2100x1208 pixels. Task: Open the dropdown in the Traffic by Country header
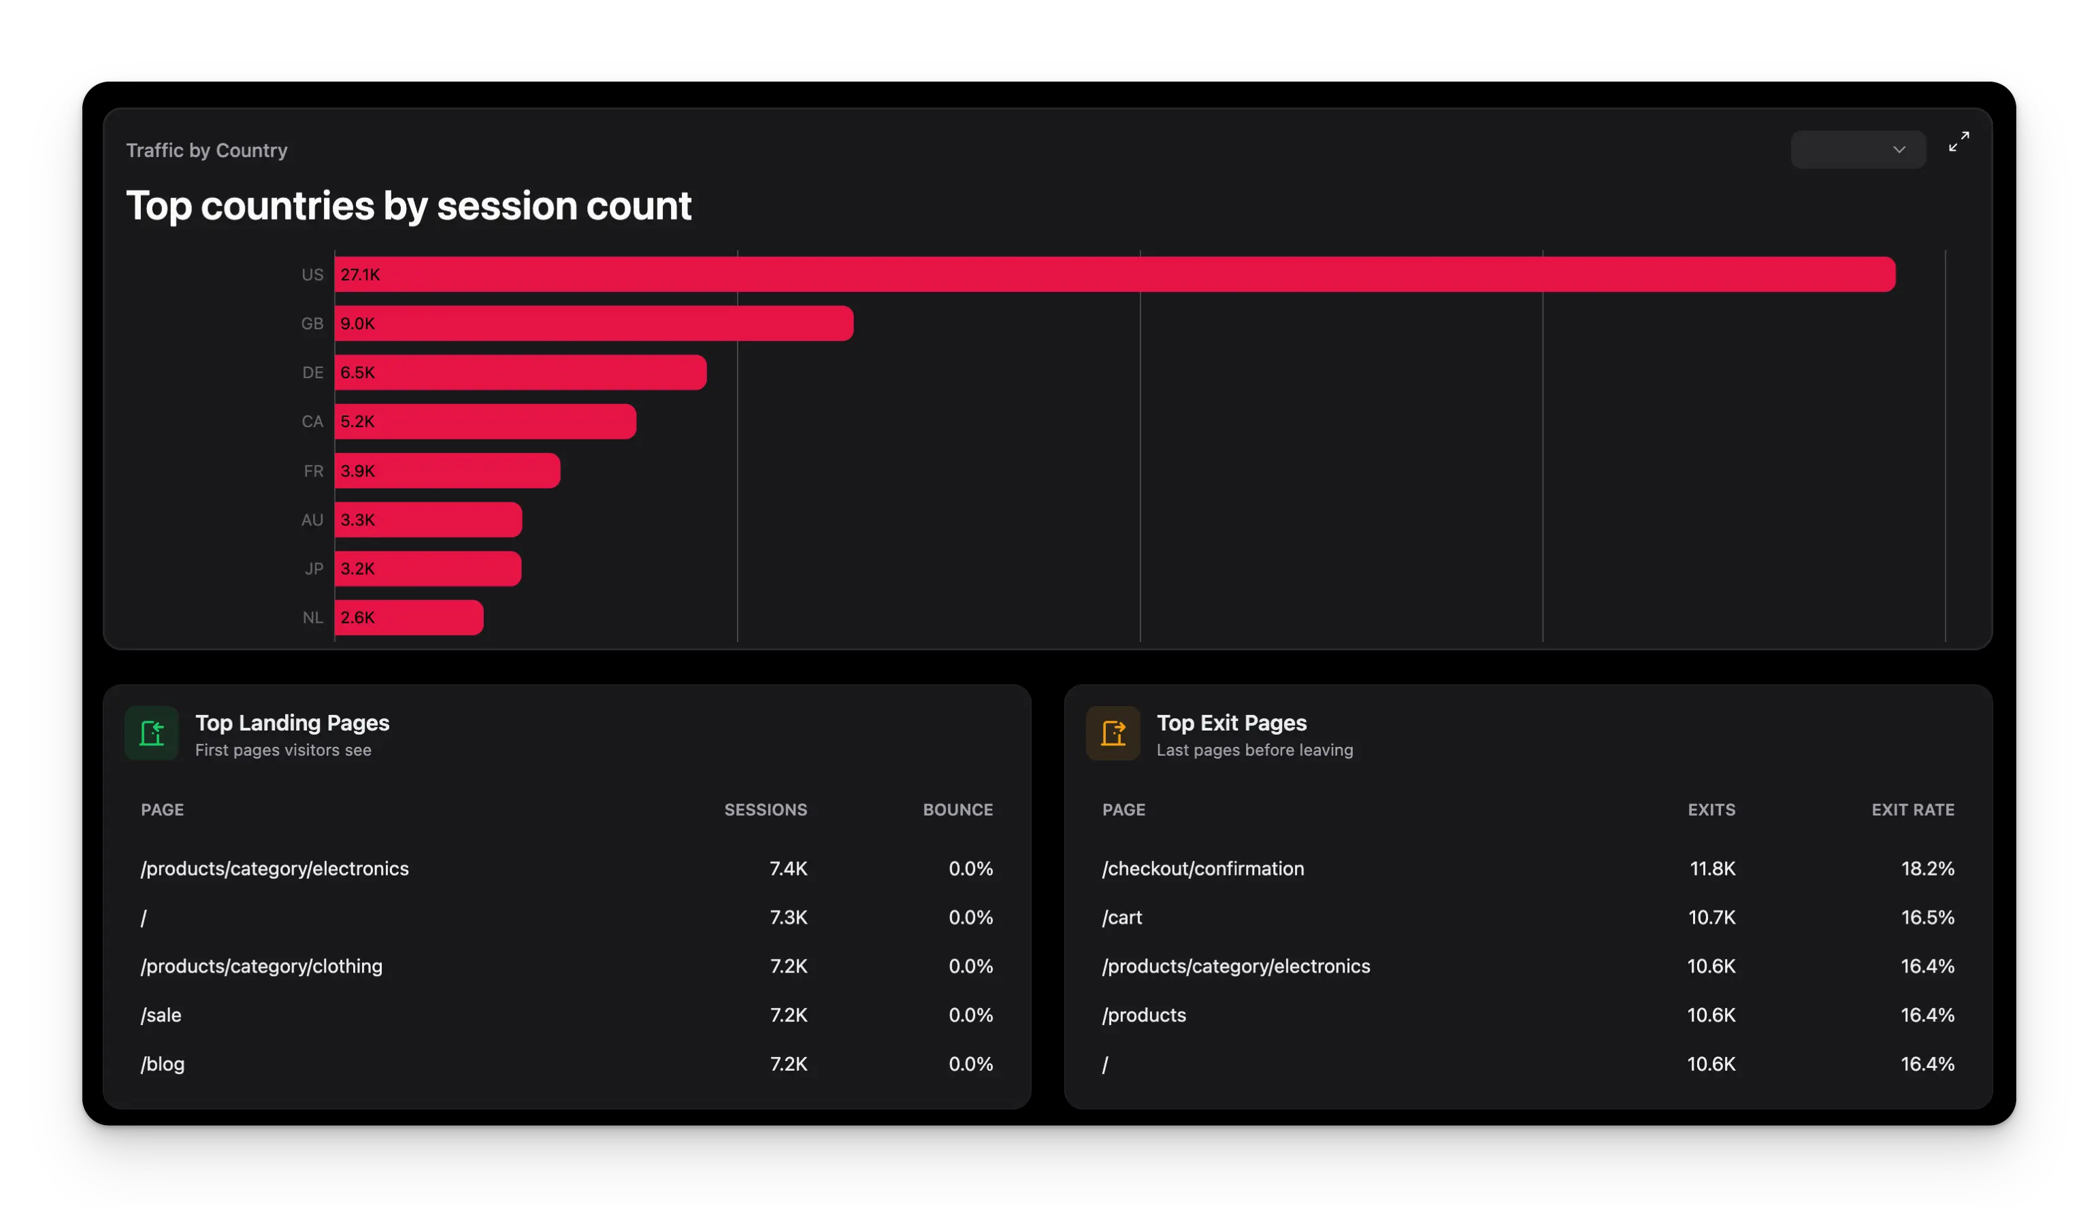[1858, 150]
